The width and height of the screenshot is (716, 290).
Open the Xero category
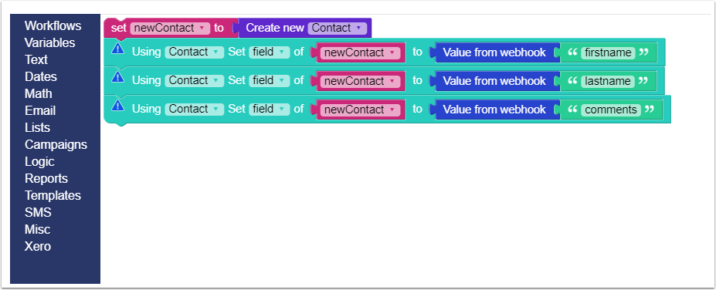37,246
